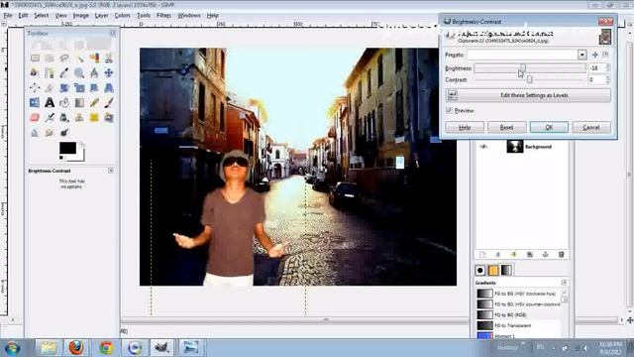Image resolution: width=634 pixels, height=357 pixels.
Task: Select the Background layer thumbnail
Action: [515, 147]
